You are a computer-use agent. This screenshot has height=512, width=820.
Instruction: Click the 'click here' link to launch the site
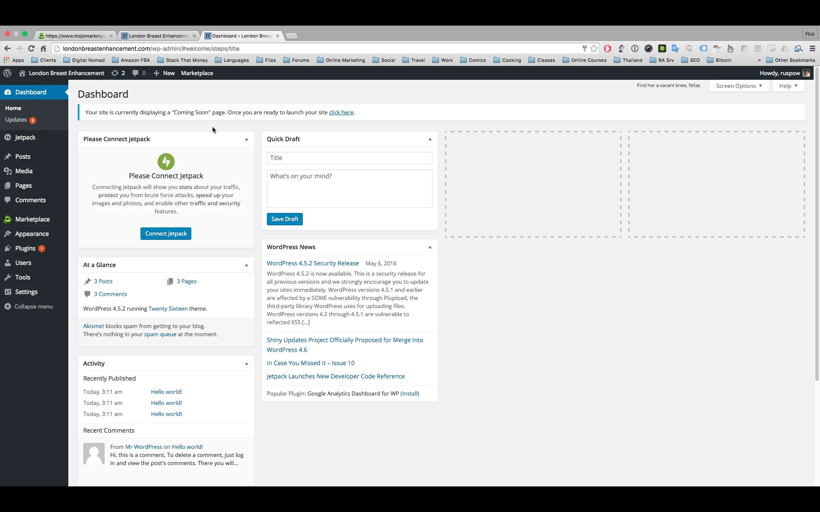(341, 112)
